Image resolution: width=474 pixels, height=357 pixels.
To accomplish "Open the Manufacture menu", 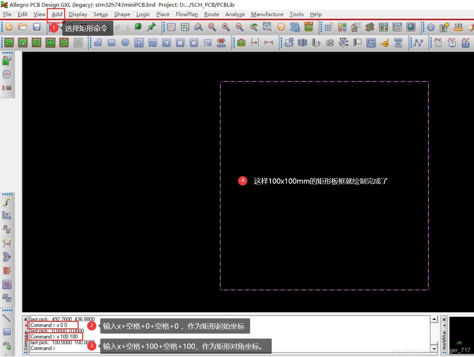I will (x=267, y=14).
